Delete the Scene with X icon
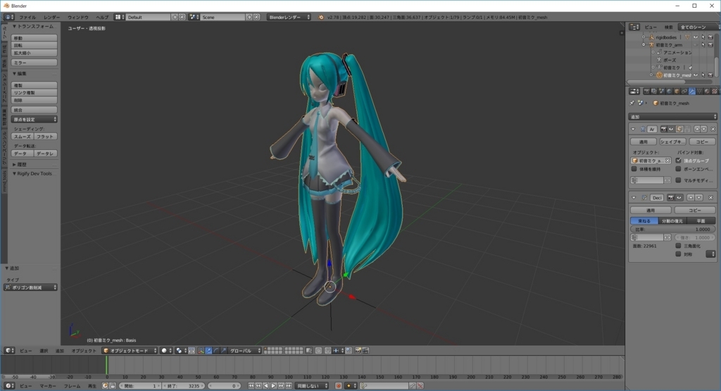 pos(256,17)
